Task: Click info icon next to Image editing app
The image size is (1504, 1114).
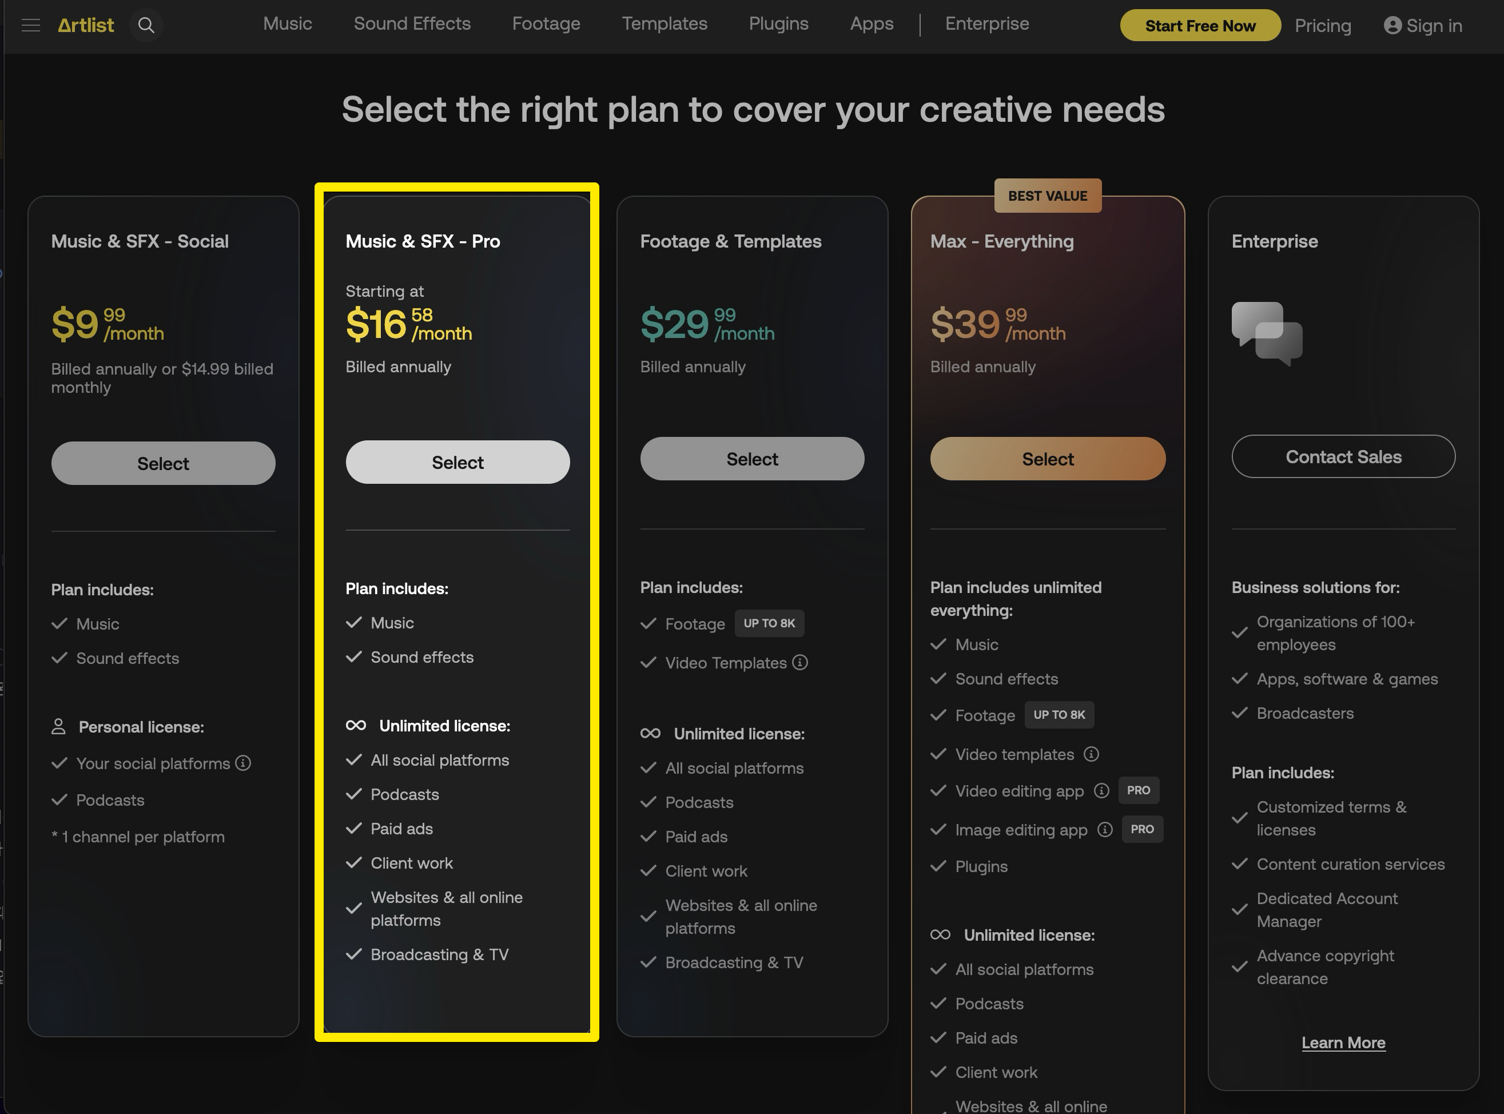Action: coord(1104,829)
